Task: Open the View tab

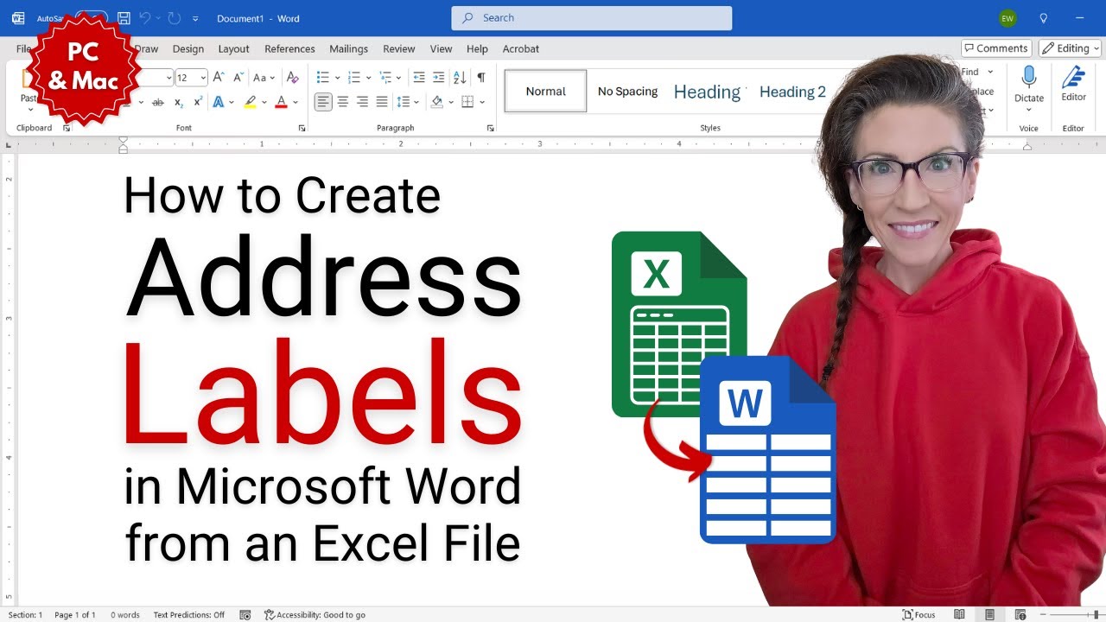Action: pyautogui.click(x=442, y=49)
